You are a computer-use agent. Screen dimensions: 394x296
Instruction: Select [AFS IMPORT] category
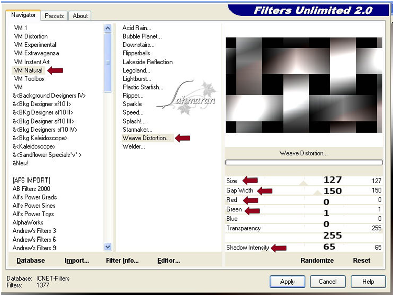click(x=32, y=180)
